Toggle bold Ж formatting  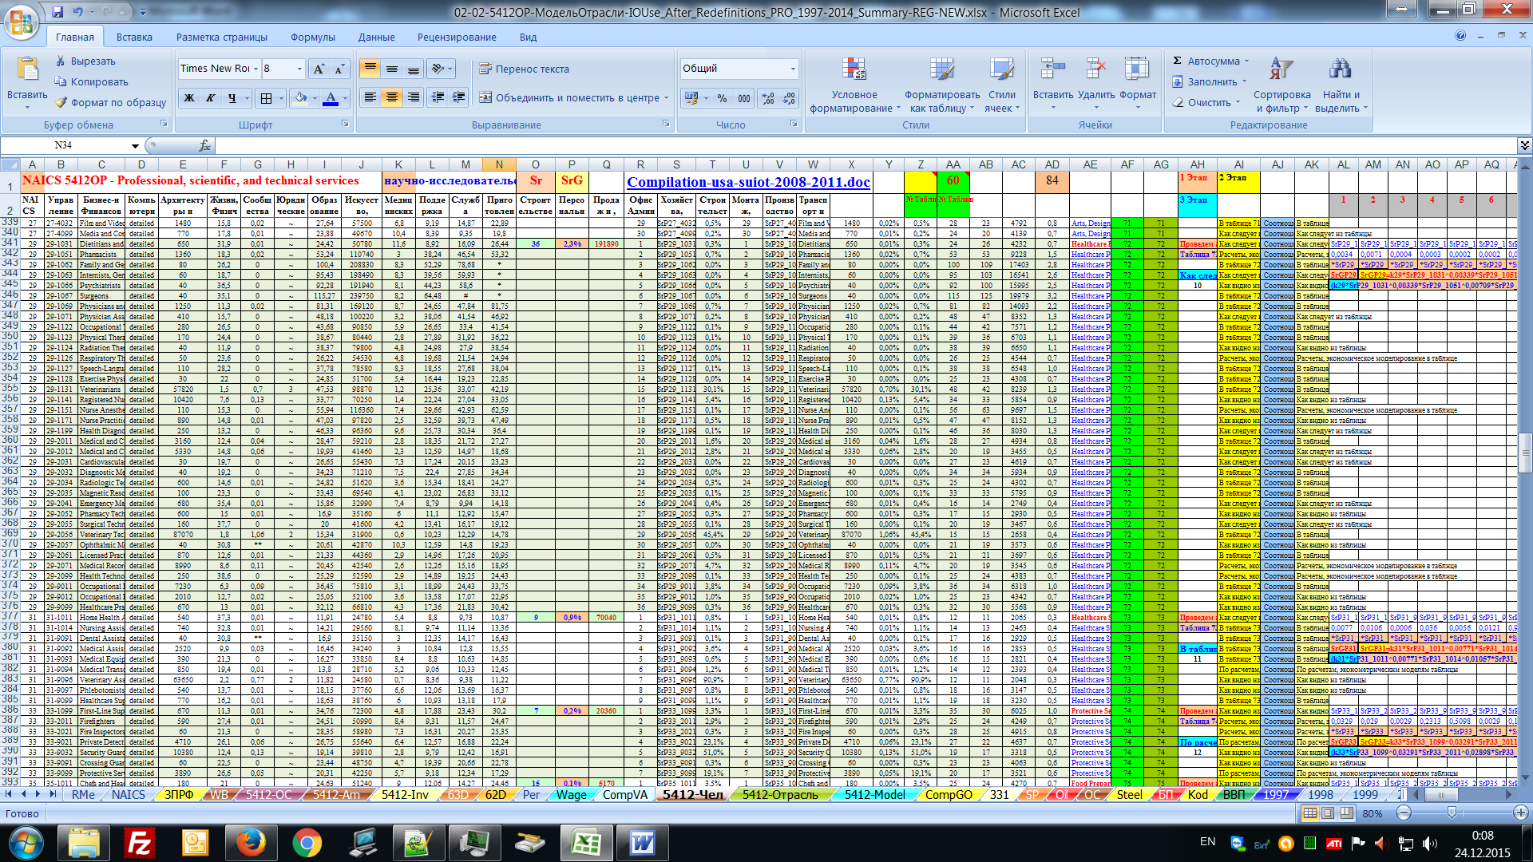[189, 98]
